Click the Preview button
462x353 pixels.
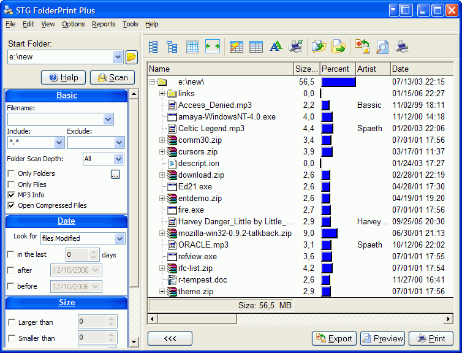tap(382, 338)
